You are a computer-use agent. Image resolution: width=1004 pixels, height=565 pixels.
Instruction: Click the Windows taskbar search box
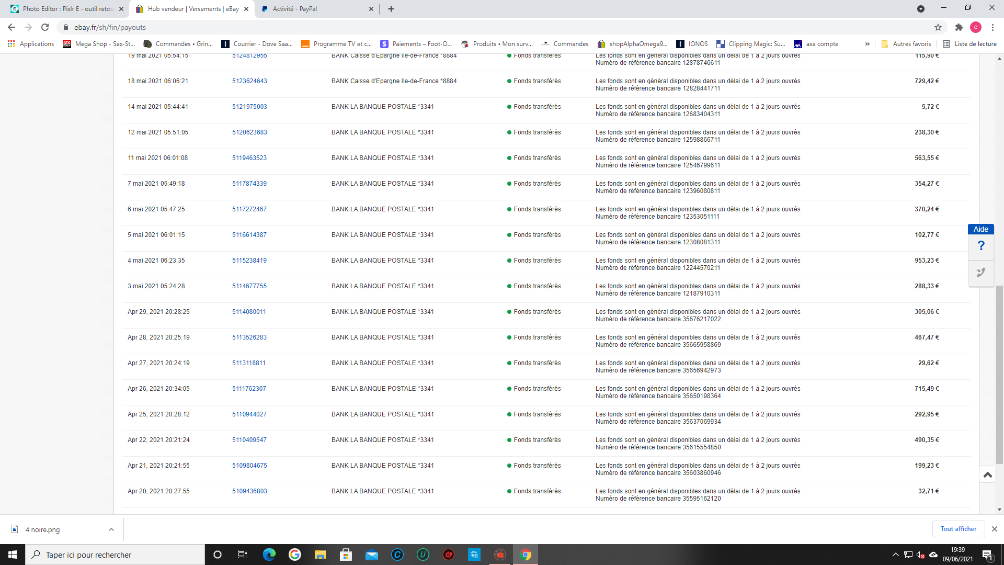(x=115, y=555)
